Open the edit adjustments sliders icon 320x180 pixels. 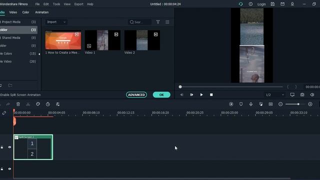[x=58, y=104]
